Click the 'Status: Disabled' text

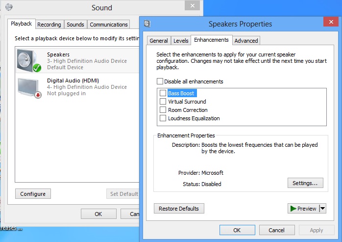point(202,184)
